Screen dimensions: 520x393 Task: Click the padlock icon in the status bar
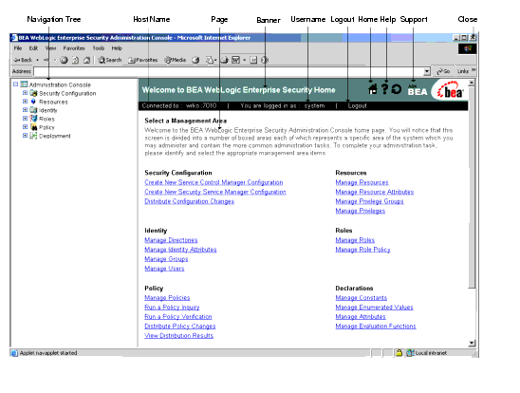(x=399, y=353)
